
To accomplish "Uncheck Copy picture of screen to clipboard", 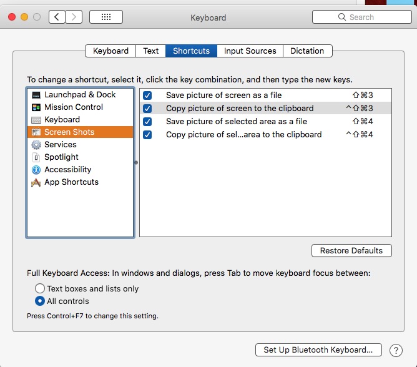I will 147,108.
